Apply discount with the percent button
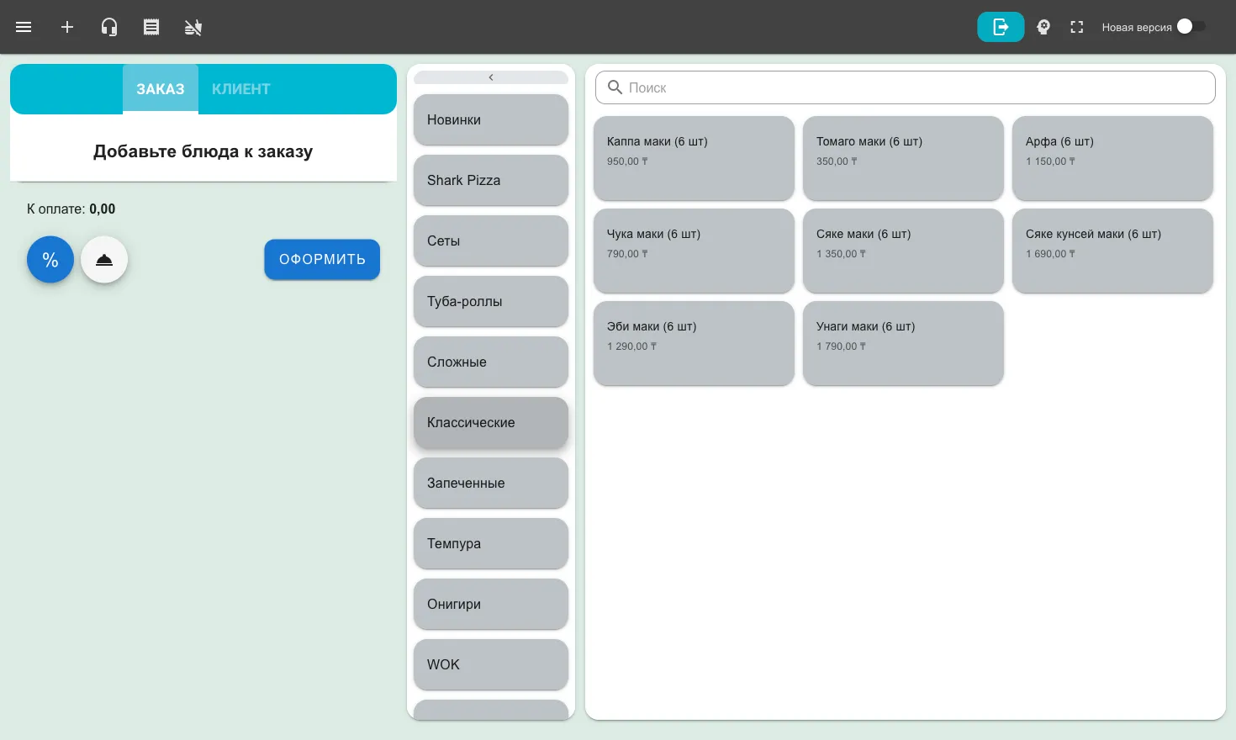Viewport: 1236px width, 740px height. (x=50, y=260)
